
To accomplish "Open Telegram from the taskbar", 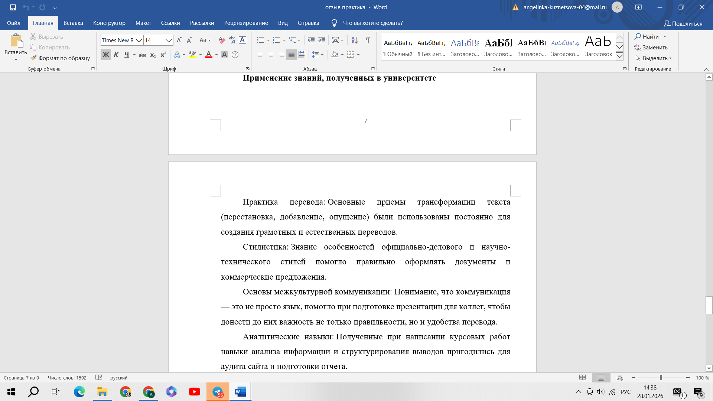I will pyautogui.click(x=218, y=392).
